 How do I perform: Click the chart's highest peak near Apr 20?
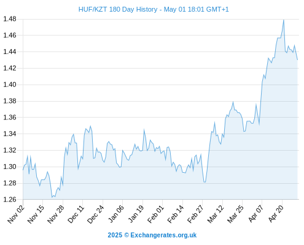point(284,20)
